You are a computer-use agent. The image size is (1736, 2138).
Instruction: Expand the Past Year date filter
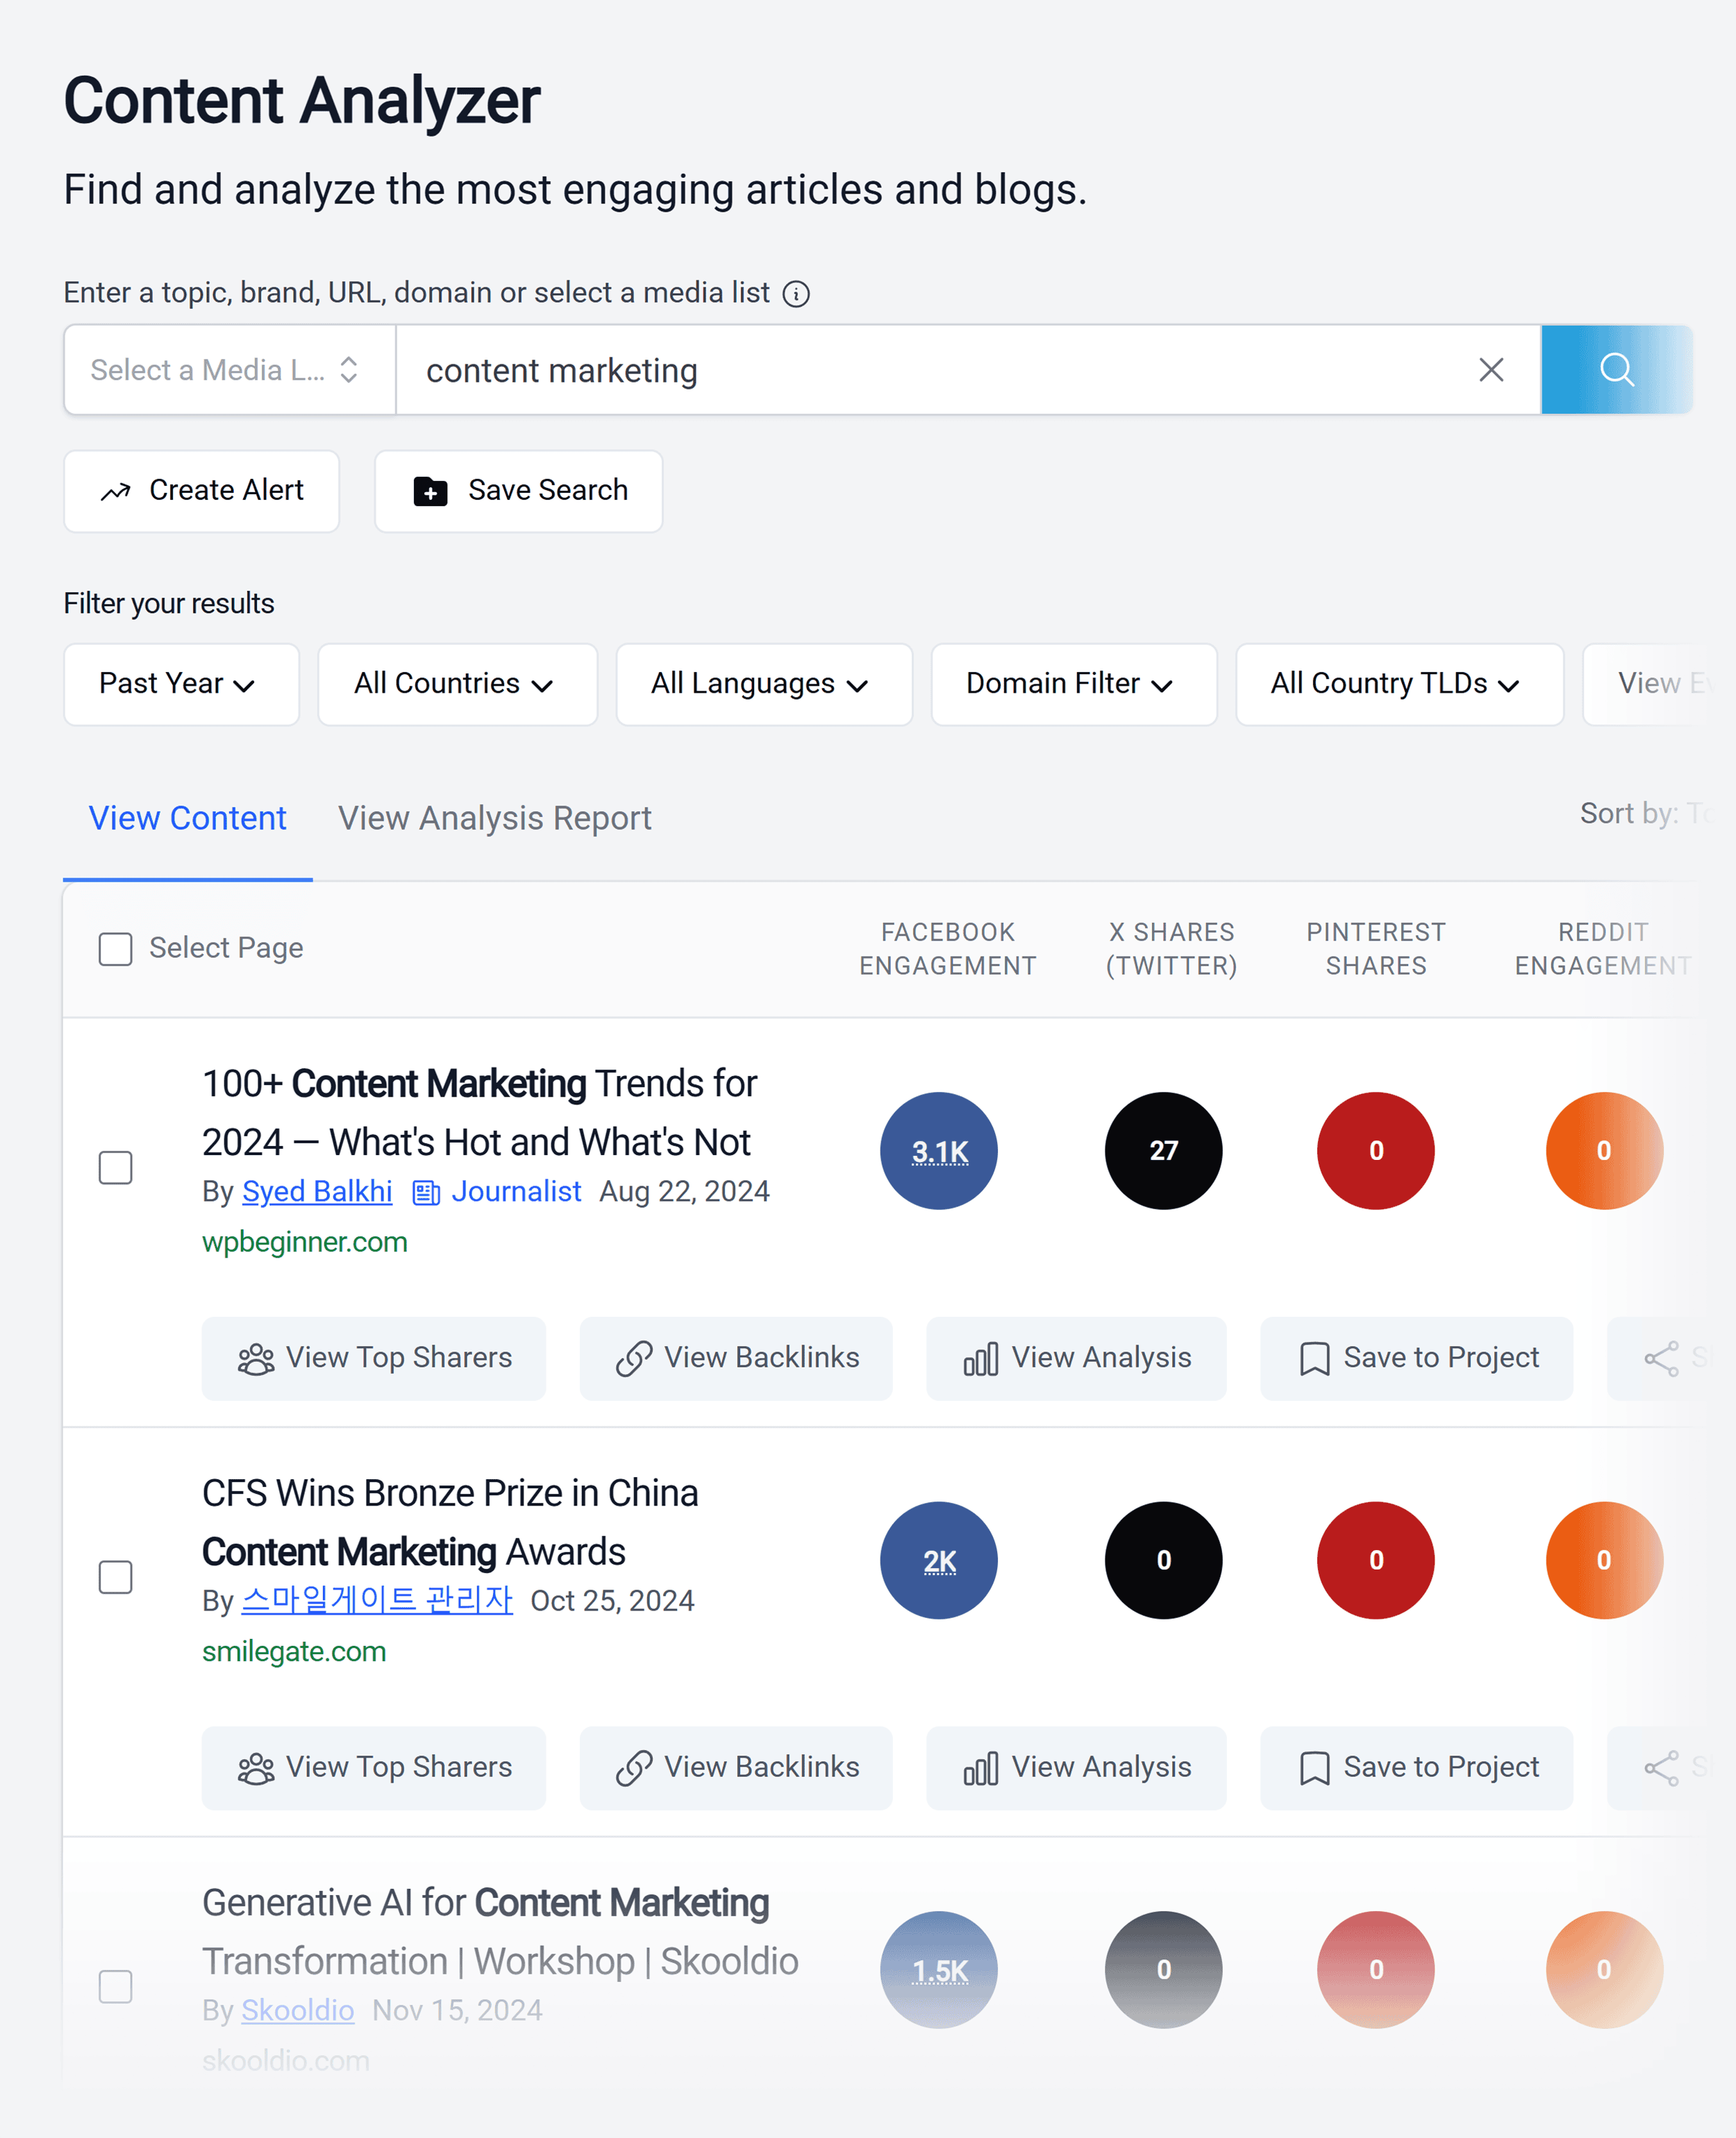[181, 684]
